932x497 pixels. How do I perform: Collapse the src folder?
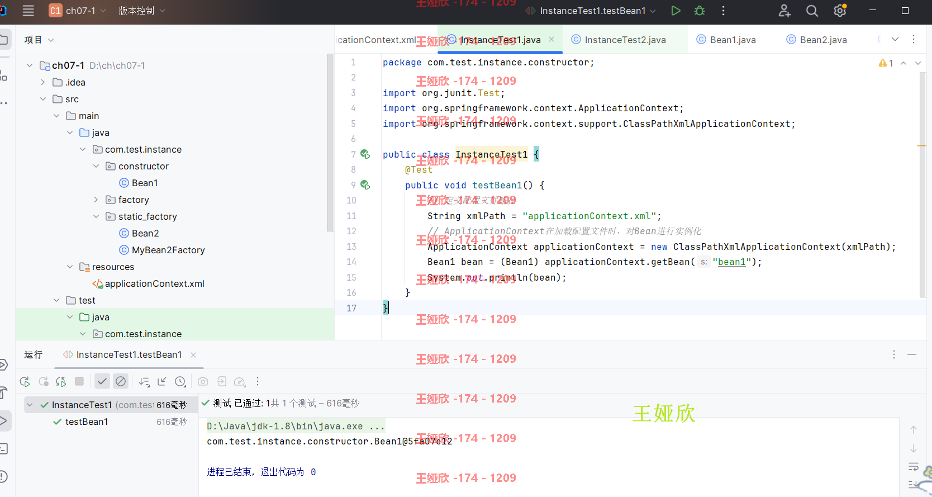click(43, 99)
